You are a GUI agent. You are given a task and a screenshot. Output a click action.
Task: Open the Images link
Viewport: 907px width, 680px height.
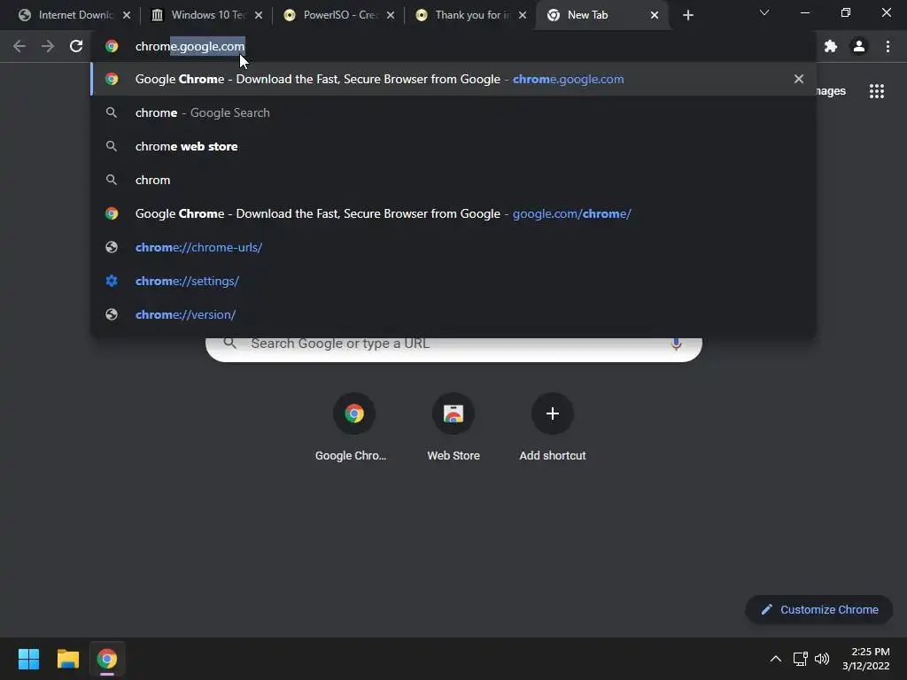[x=831, y=91]
